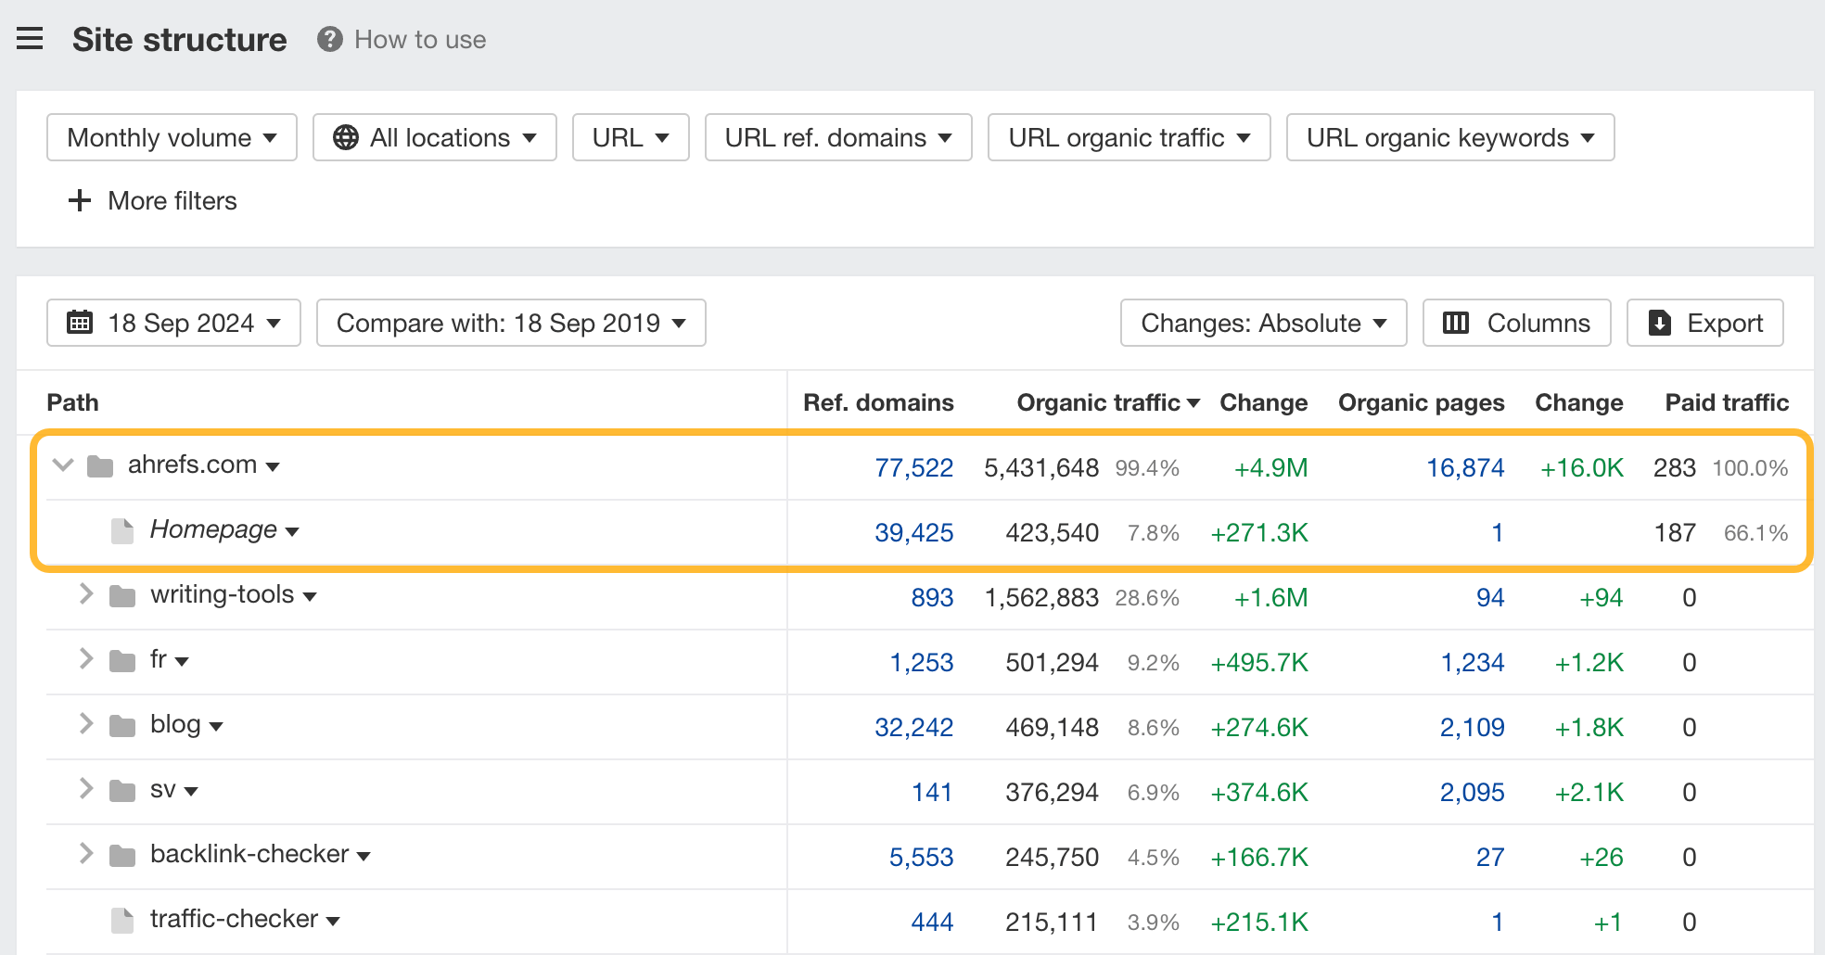Collapse the ahrefs.com tree row
1825x955 pixels.
62,465
